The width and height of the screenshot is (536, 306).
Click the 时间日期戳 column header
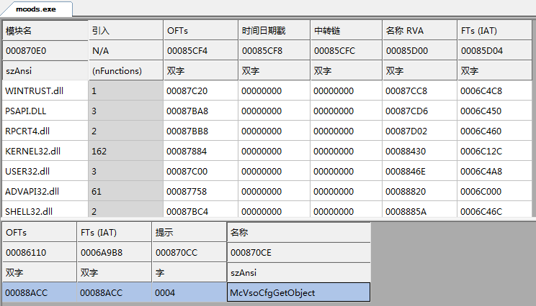(274, 31)
